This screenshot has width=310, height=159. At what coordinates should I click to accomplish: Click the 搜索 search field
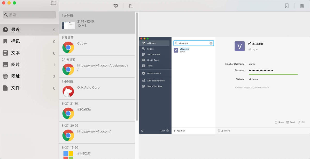click(29, 15)
